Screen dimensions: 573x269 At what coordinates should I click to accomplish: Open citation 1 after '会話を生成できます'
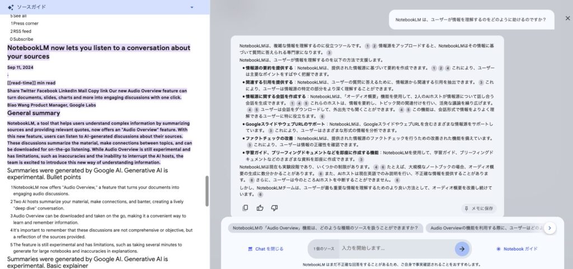pyautogui.click(x=292, y=103)
